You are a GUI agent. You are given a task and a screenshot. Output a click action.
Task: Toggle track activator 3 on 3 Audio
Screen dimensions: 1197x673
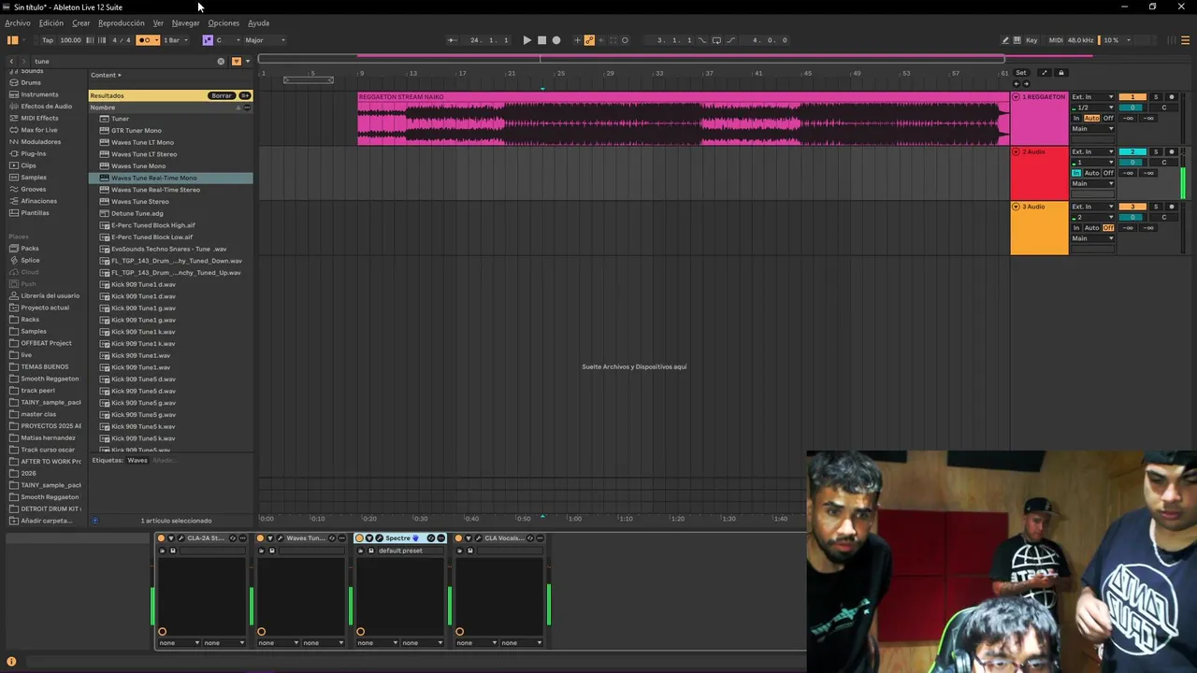1132,207
